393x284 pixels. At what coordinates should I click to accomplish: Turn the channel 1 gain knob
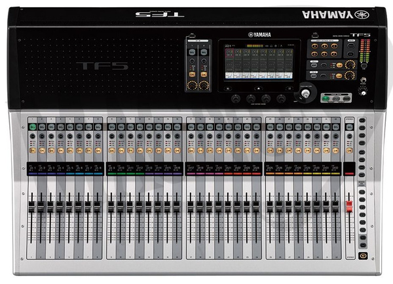(32, 136)
